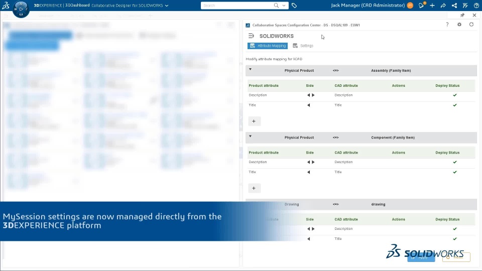
Task: Click 'Modify attribute mapping for XCAD' text
Action: click(x=274, y=59)
